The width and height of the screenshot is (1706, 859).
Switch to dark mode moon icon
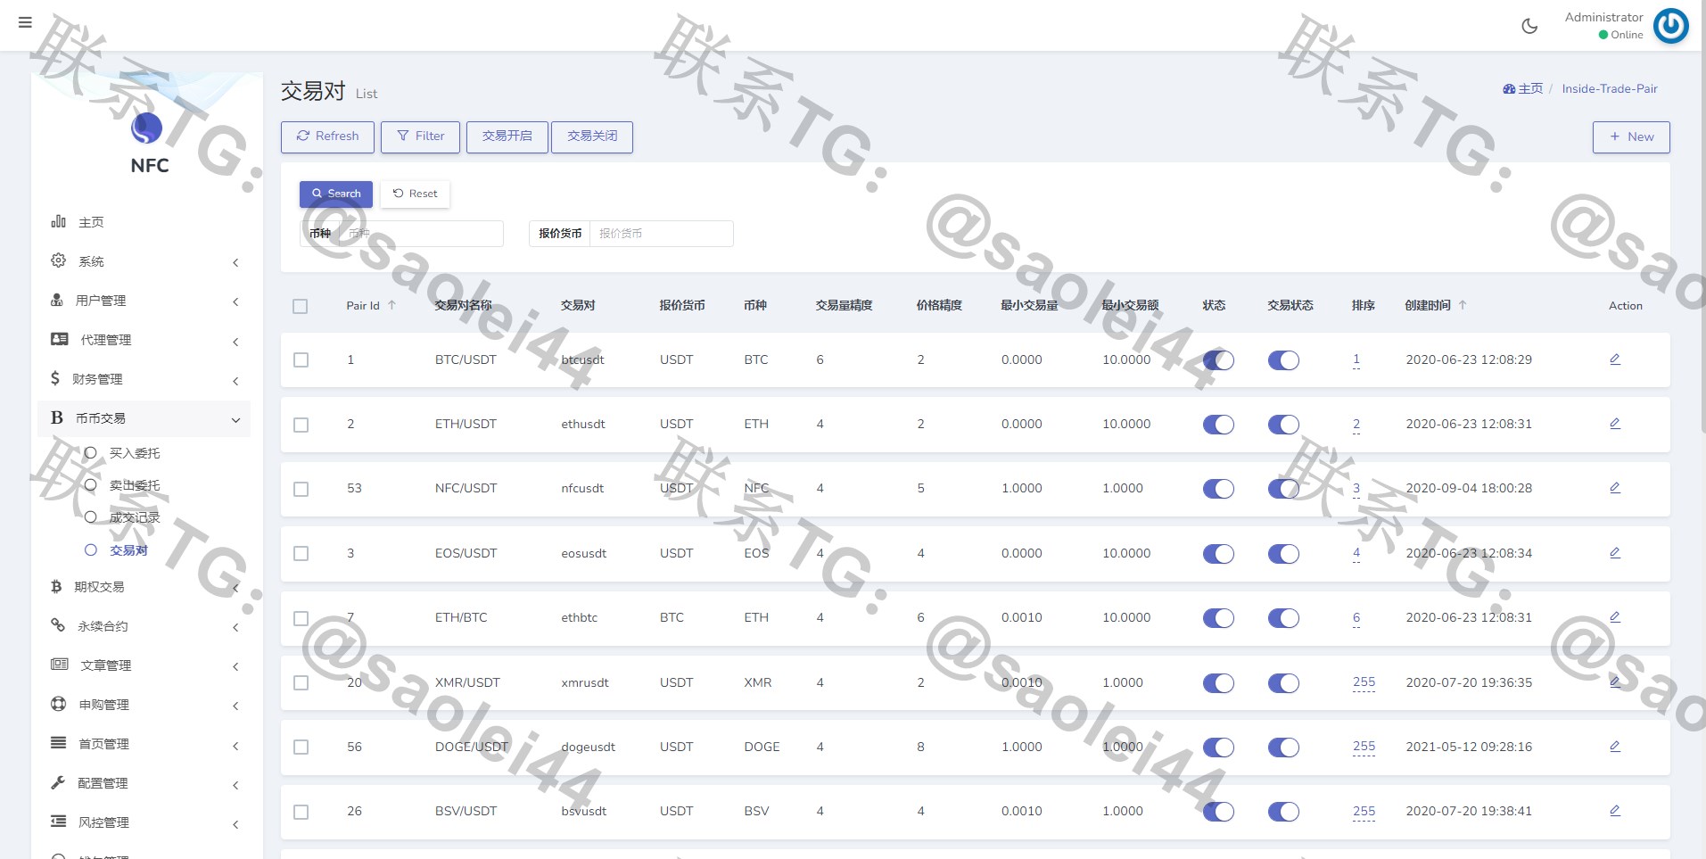pyautogui.click(x=1529, y=26)
